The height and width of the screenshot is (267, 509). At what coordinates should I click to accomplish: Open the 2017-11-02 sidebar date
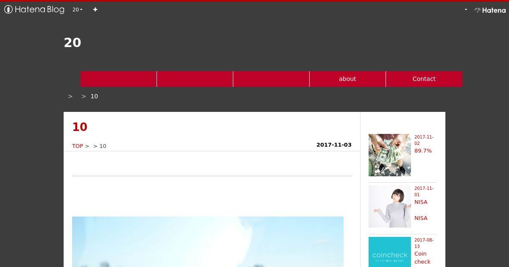tap(424, 140)
